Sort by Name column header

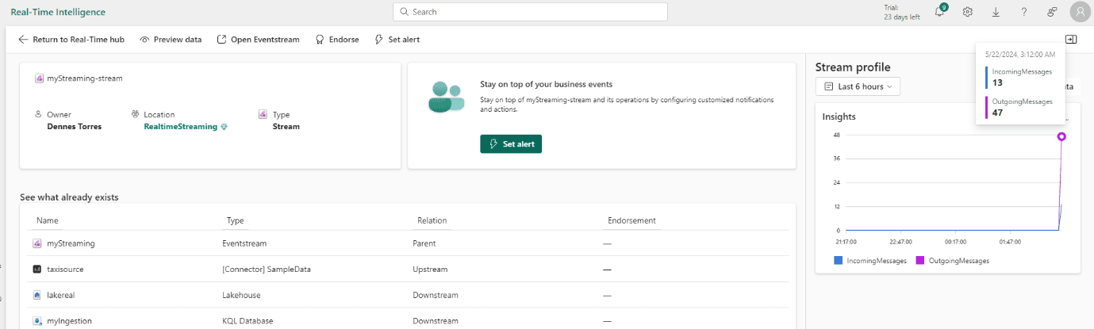[x=48, y=220]
